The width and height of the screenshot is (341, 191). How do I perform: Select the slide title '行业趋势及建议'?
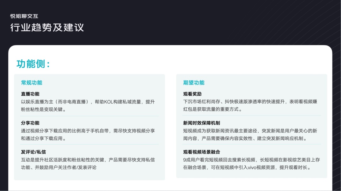[x=47, y=28]
